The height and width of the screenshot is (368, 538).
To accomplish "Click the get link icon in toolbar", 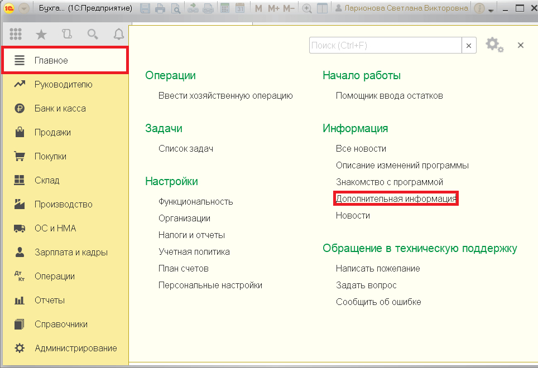I will (193, 8).
